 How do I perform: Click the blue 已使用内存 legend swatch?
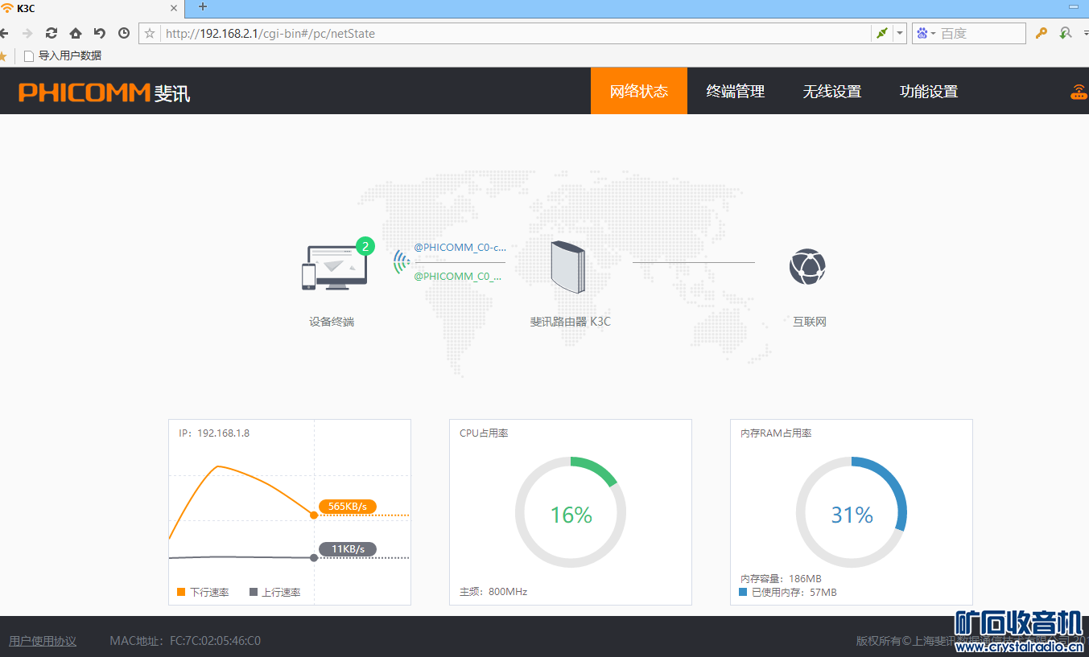coord(743,593)
